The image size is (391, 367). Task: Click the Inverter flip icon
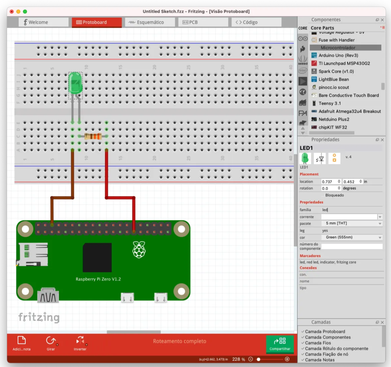pos(80,340)
